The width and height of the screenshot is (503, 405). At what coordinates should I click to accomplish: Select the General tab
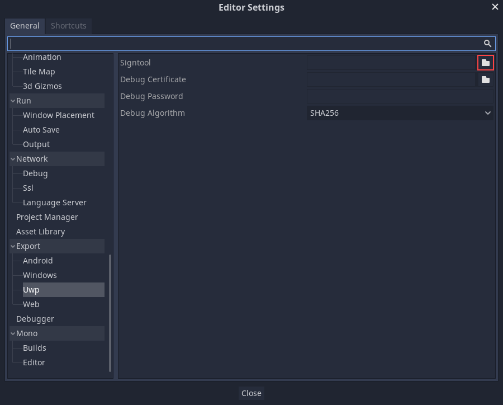click(x=25, y=26)
